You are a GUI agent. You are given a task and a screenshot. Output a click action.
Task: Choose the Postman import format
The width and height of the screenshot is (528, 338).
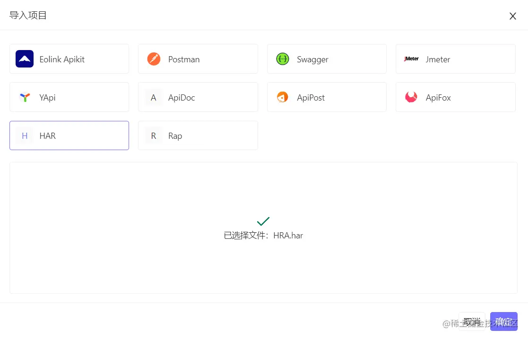(x=198, y=59)
